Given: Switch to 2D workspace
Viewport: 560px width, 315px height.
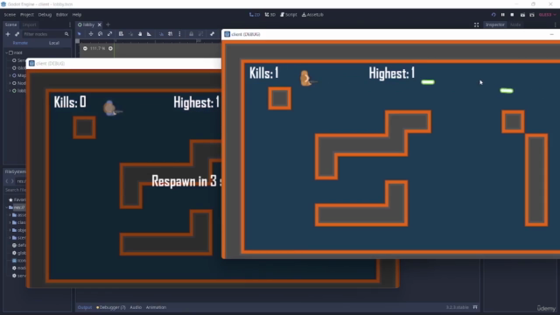Looking at the screenshot, I should [x=255, y=15].
